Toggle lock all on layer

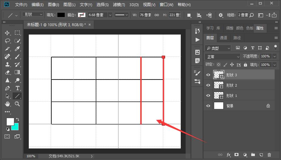point(245,65)
